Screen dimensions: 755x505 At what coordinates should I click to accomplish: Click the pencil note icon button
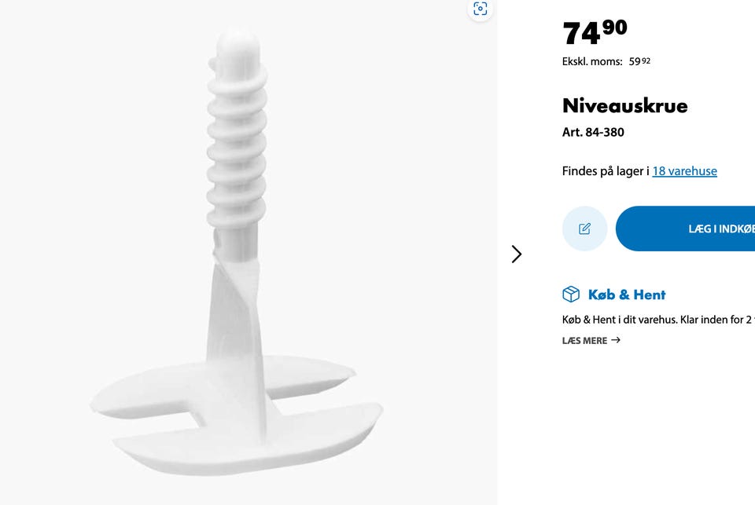pos(584,229)
